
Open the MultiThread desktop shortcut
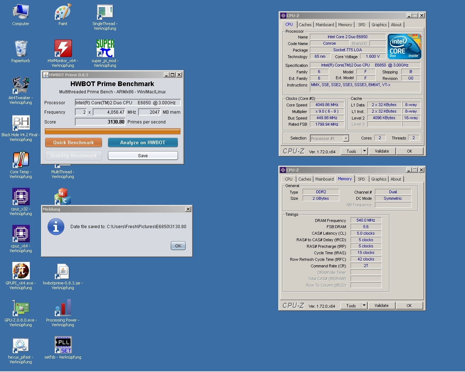coord(63,172)
